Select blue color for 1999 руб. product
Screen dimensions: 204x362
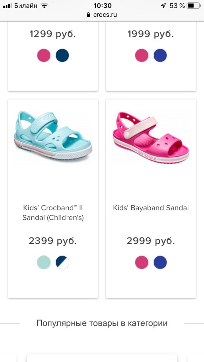tap(160, 55)
